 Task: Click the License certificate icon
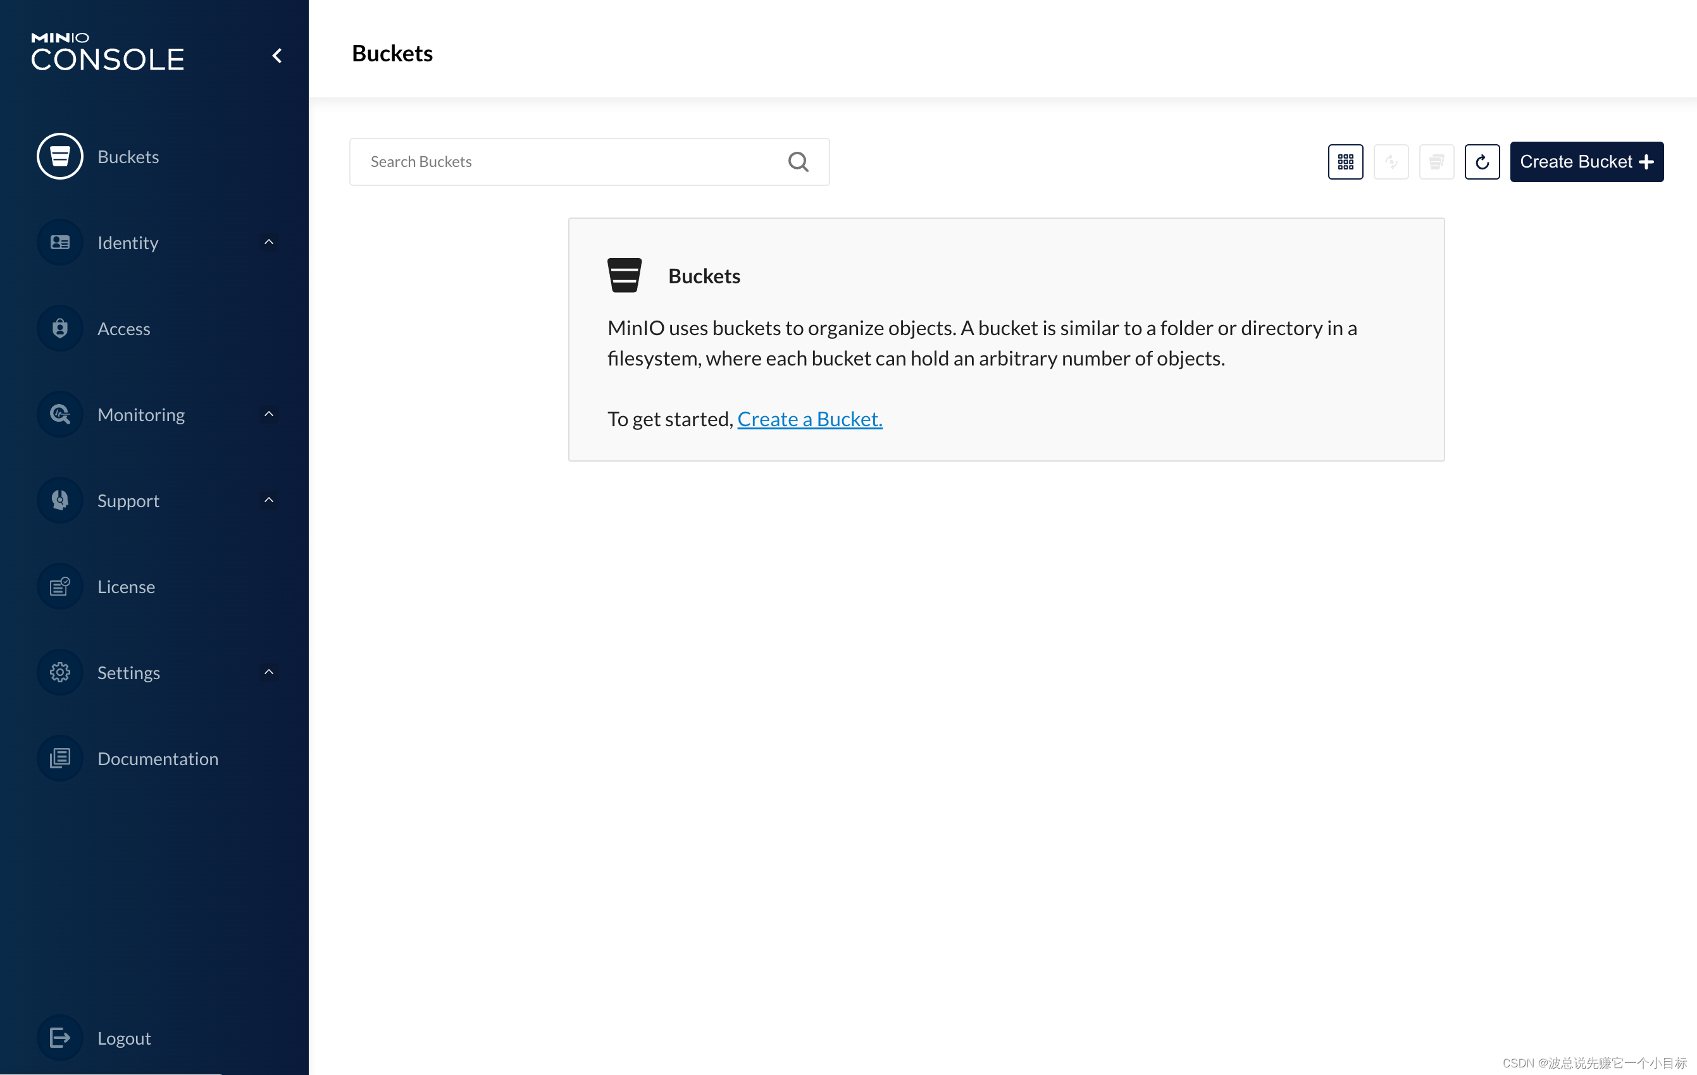pos(60,586)
